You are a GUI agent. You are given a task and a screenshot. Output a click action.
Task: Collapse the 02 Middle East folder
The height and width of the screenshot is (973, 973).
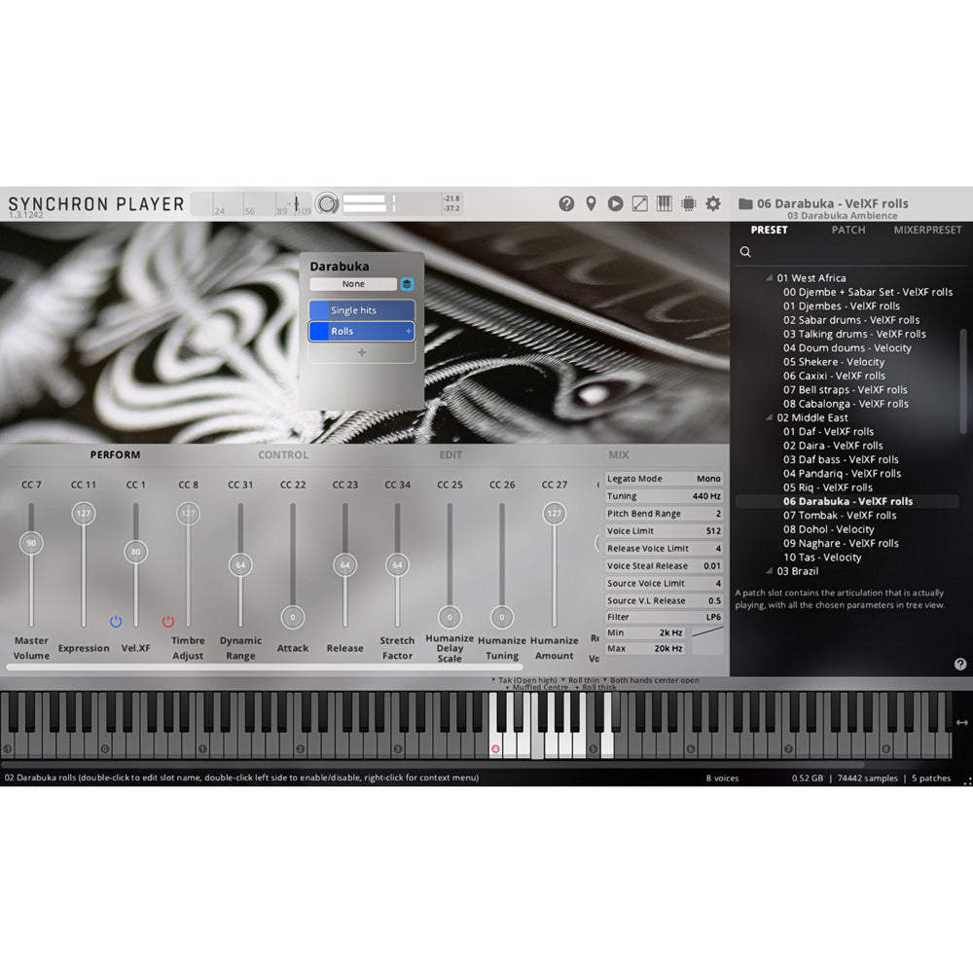770,417
